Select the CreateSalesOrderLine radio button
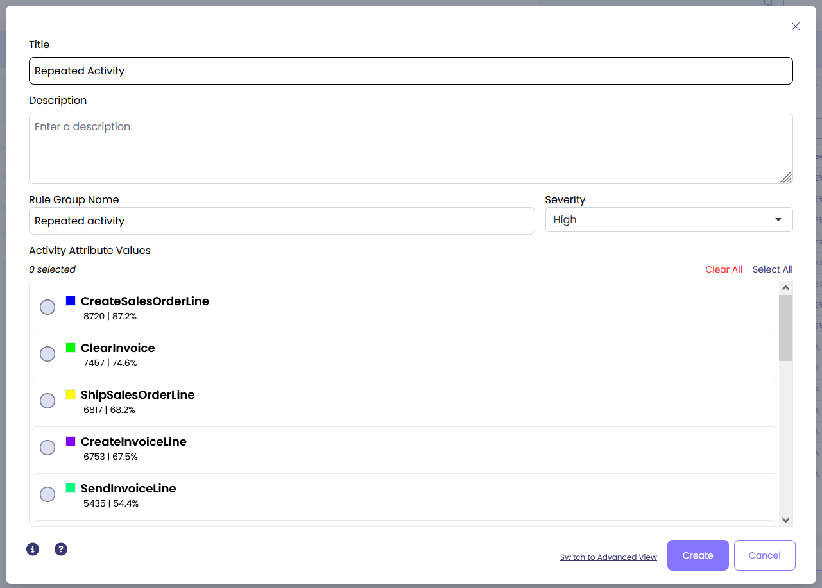Viewport: 822px width, 588px height. coord(47,307)
